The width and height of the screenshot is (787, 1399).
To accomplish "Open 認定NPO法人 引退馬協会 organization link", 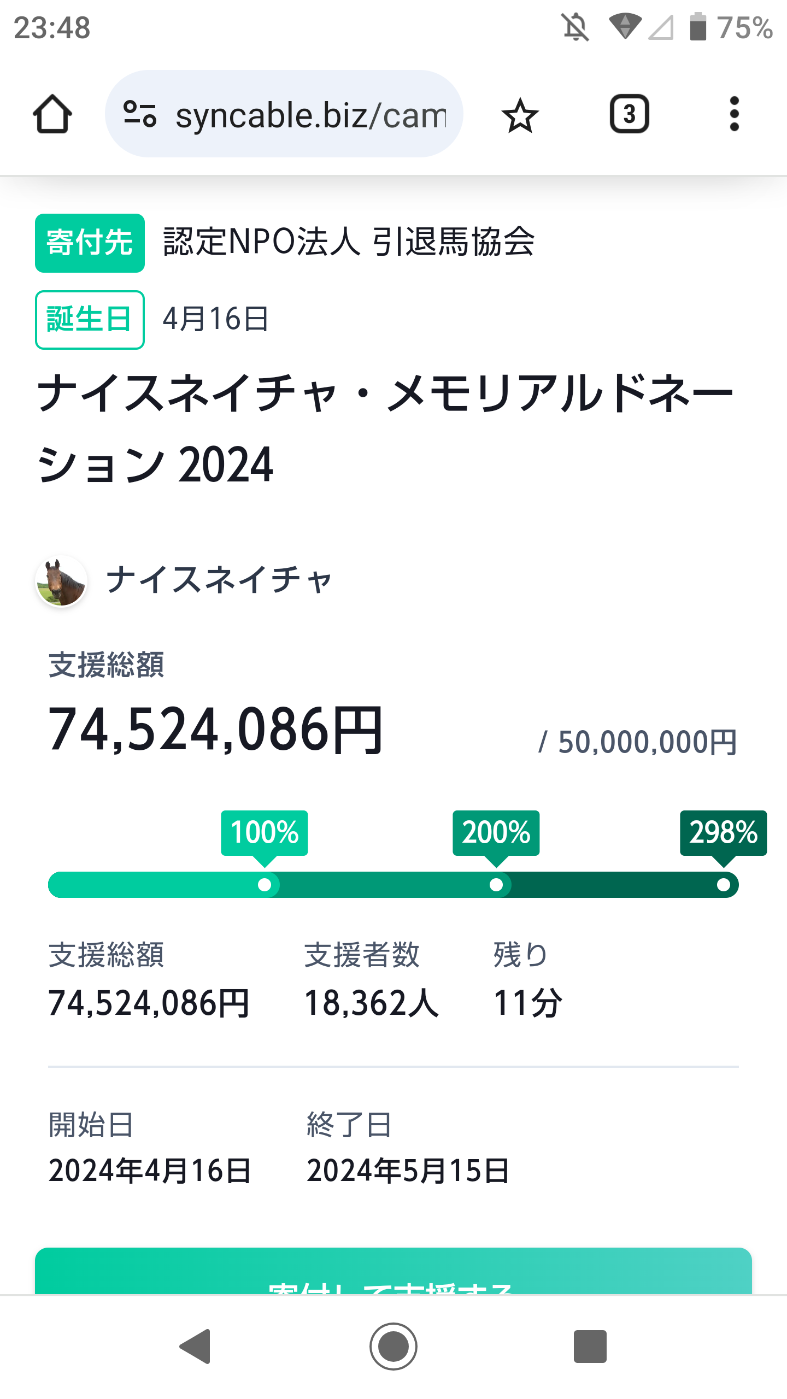I will 349,242.
